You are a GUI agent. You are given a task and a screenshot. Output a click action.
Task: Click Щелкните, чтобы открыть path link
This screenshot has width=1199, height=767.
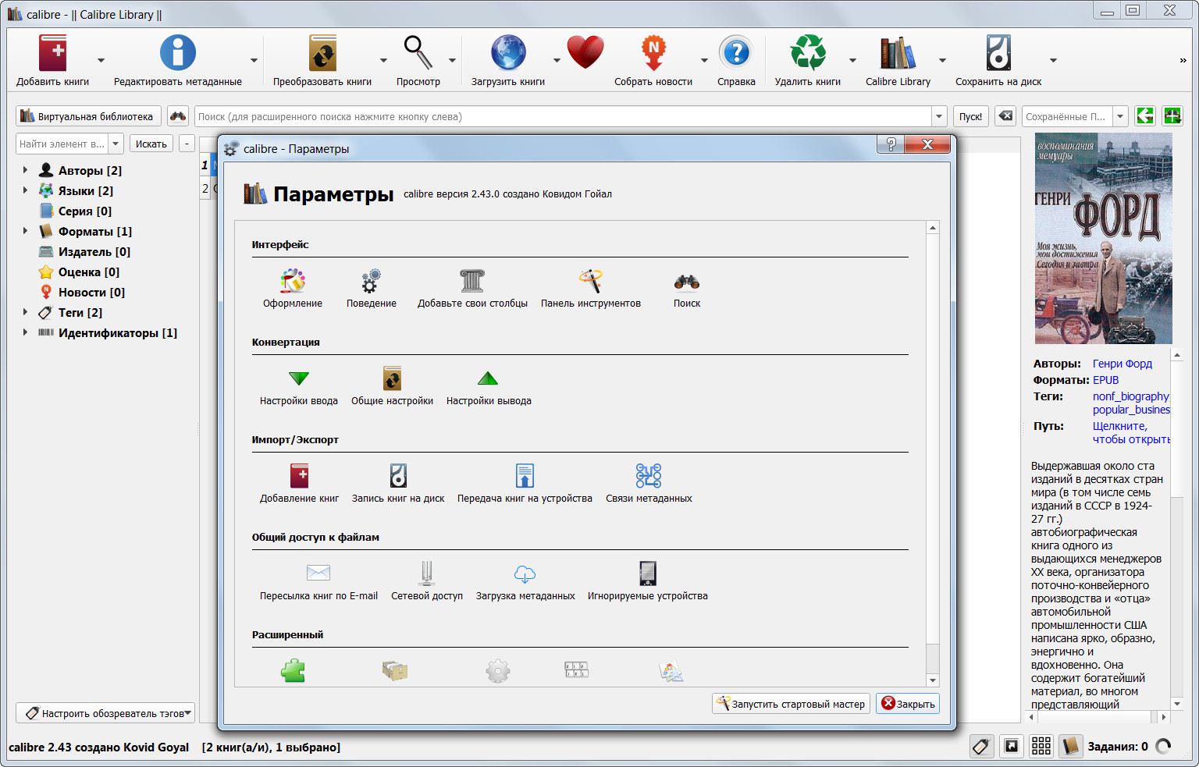1131,432
